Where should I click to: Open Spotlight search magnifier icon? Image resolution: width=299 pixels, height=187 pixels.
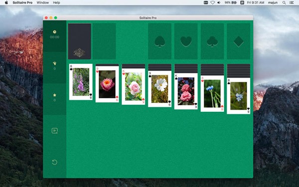coord(284,2)
